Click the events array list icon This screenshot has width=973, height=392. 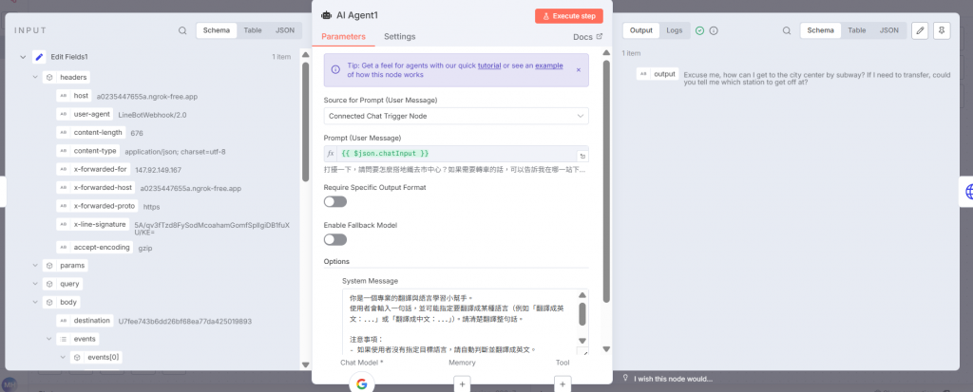coord(64,339)
